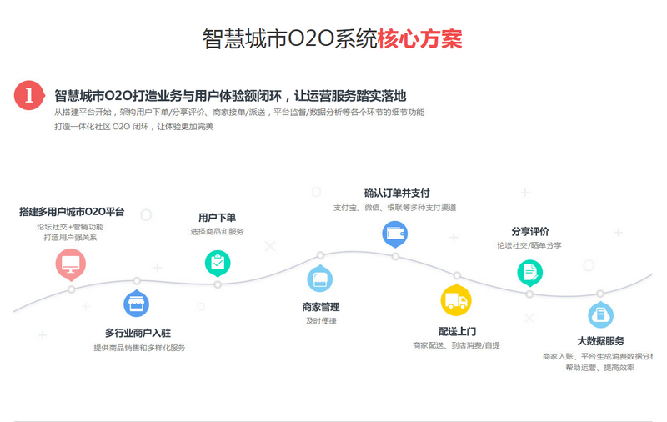Screen dimensions: 667x422
Task: Click the 确认订单并支付 heading
Action: pos(397,193)
